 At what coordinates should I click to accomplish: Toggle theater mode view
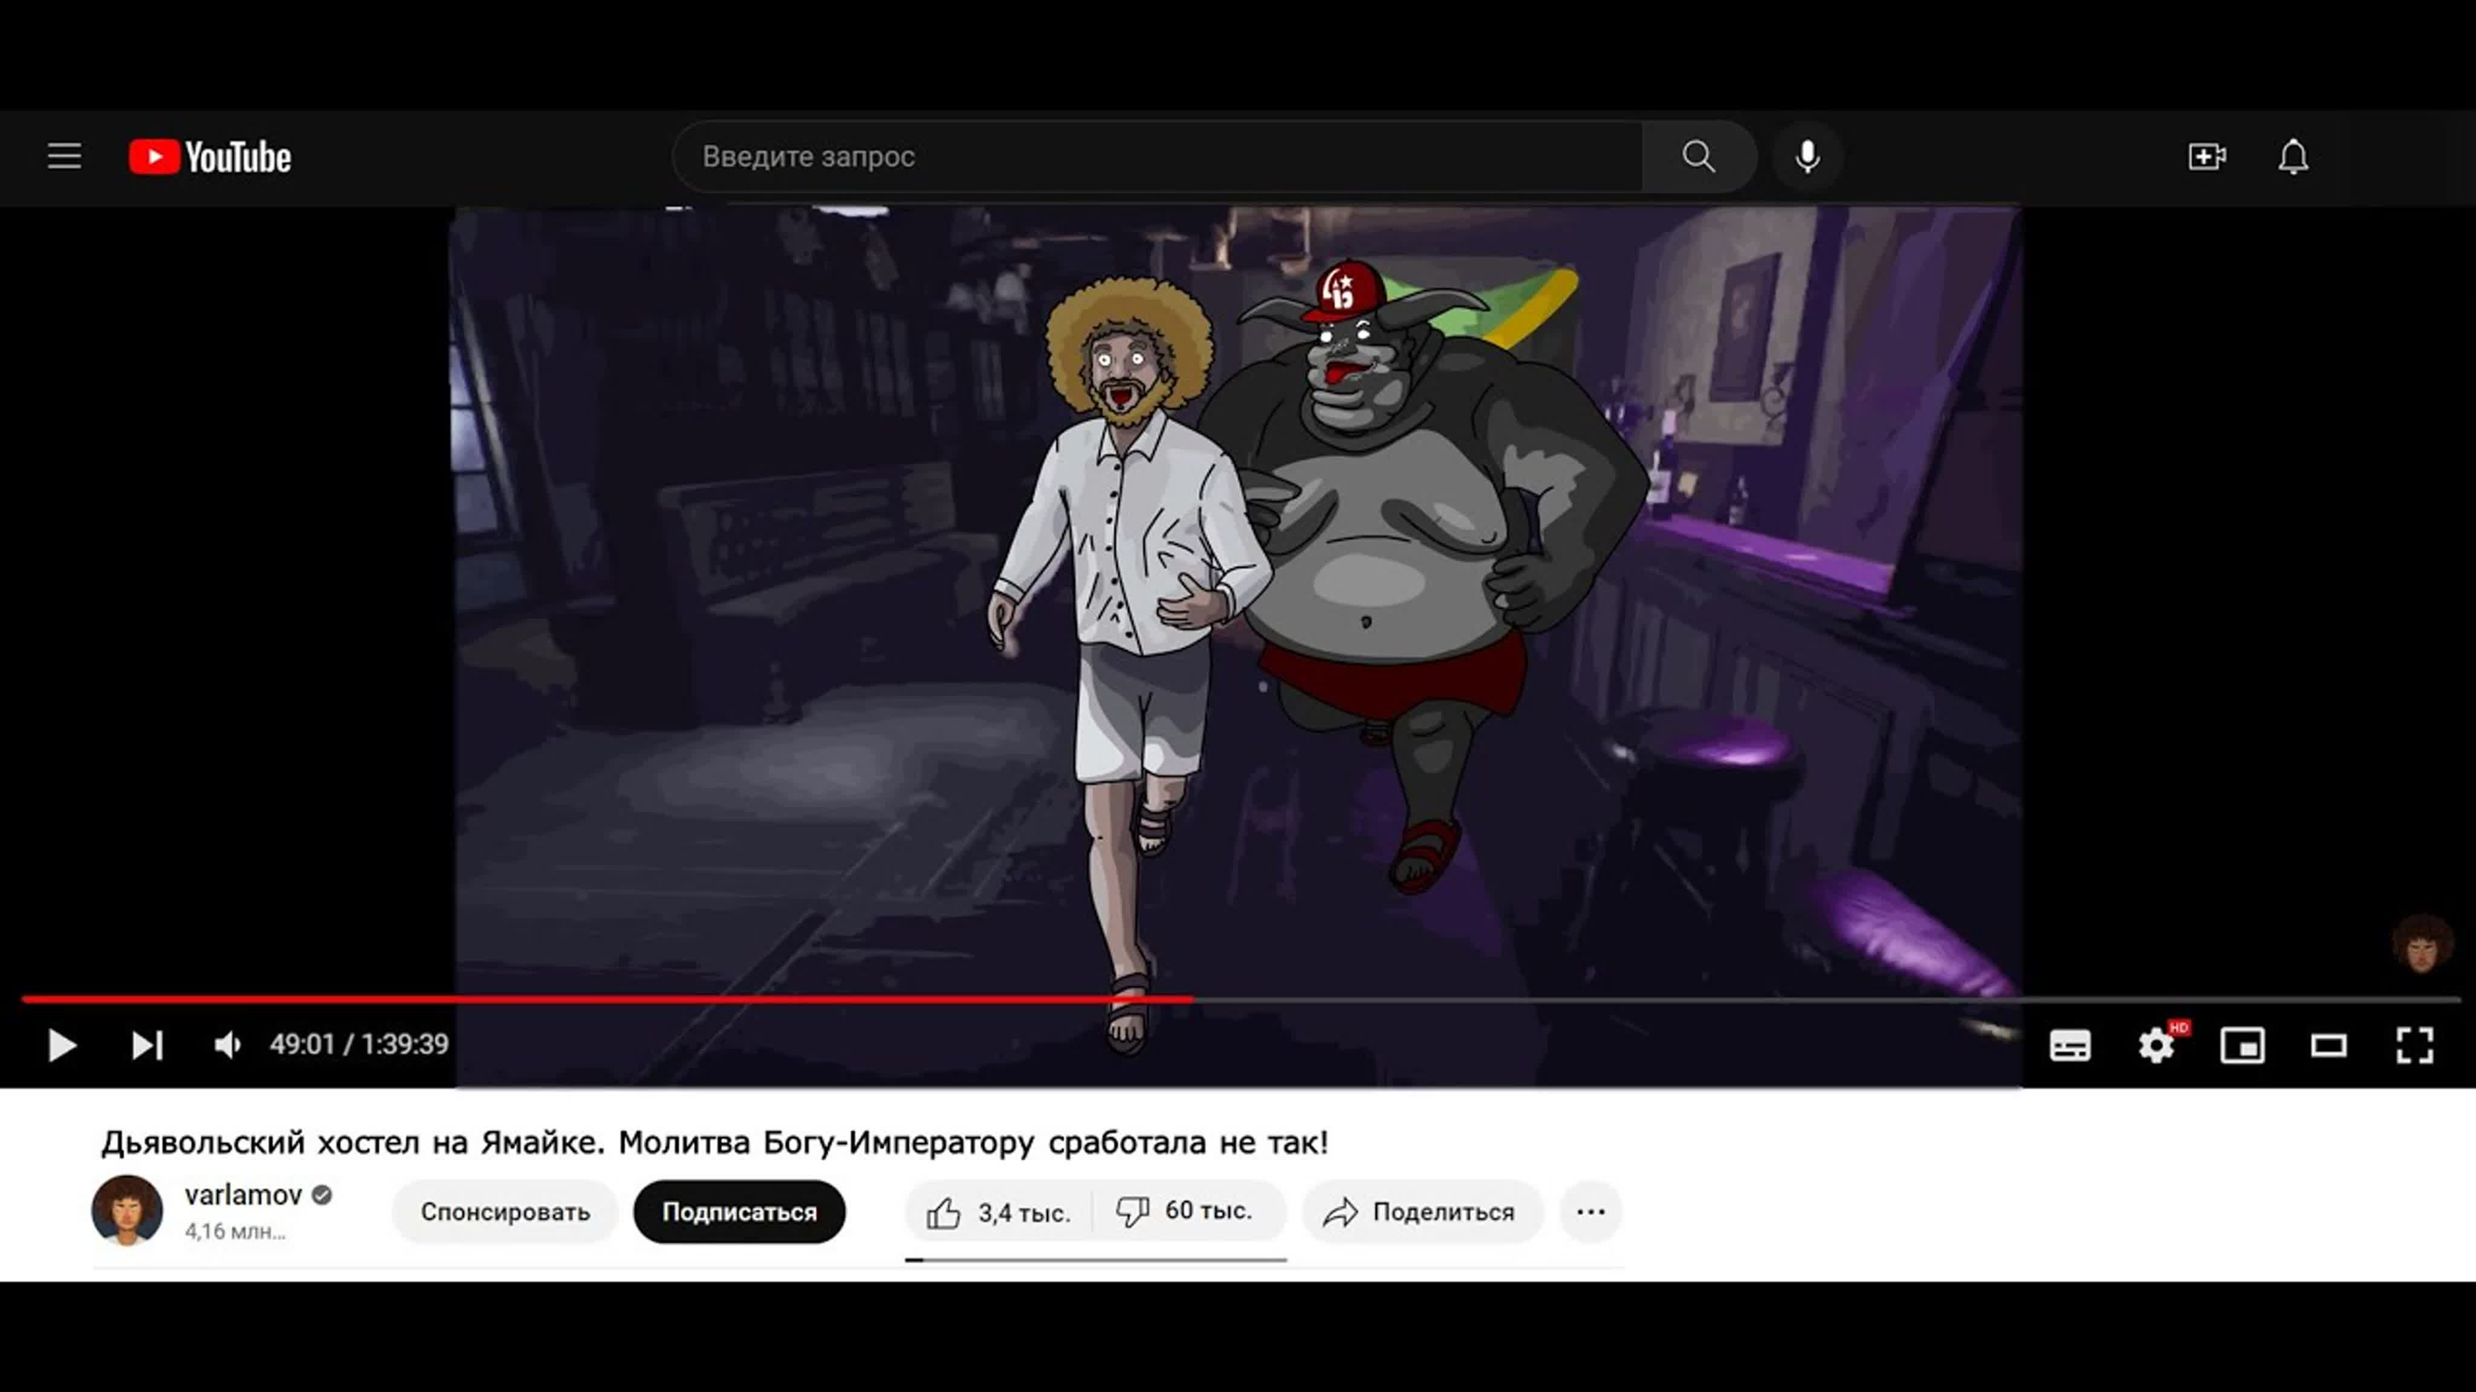pos(2328,1045)
